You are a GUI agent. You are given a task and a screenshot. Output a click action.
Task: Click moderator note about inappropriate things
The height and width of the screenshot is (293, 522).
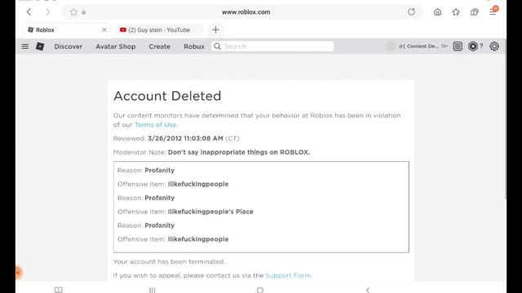coord(239,152)
